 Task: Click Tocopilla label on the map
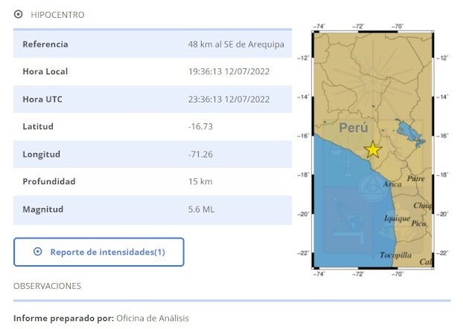tap(396, 255)
